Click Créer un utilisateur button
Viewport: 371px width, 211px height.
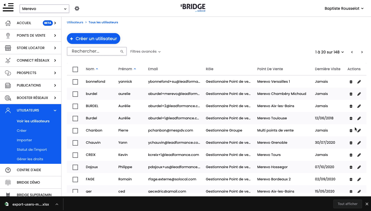point(93,39)
